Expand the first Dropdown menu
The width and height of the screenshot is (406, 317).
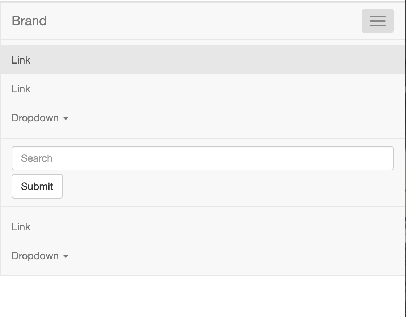tap(40, 118)
